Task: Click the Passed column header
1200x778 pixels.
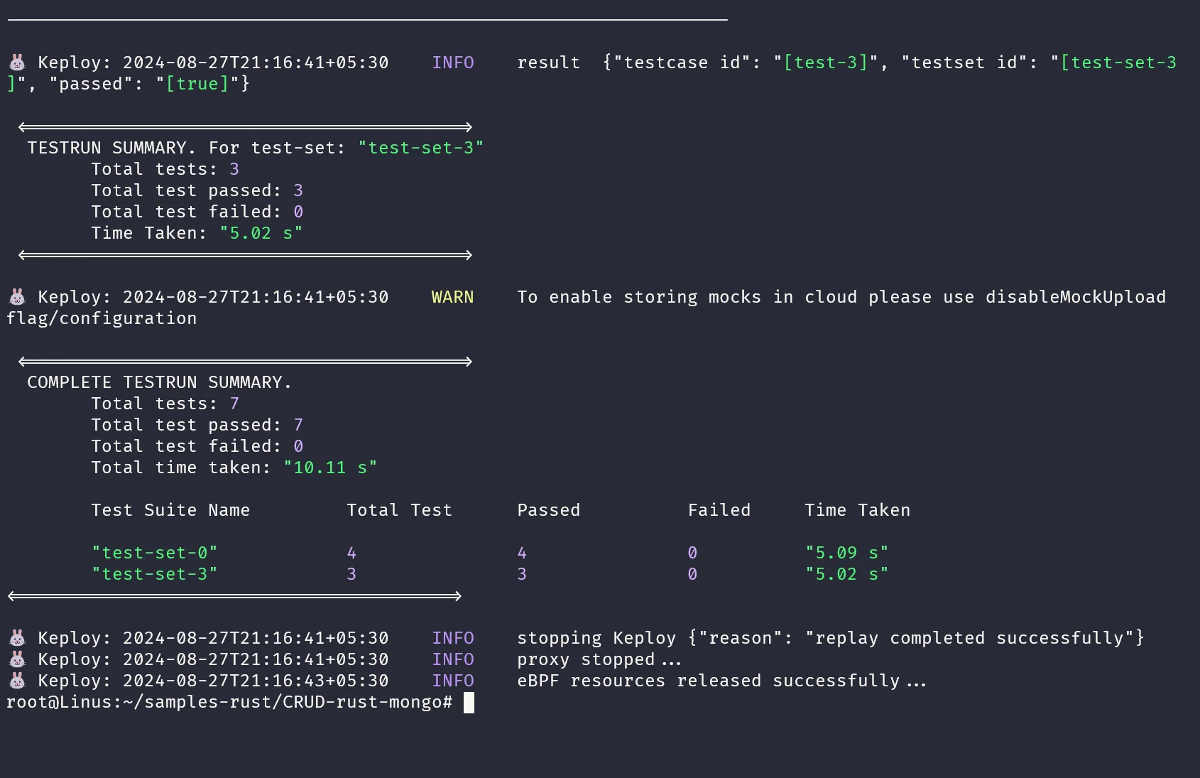Action: tap(549, 510)
